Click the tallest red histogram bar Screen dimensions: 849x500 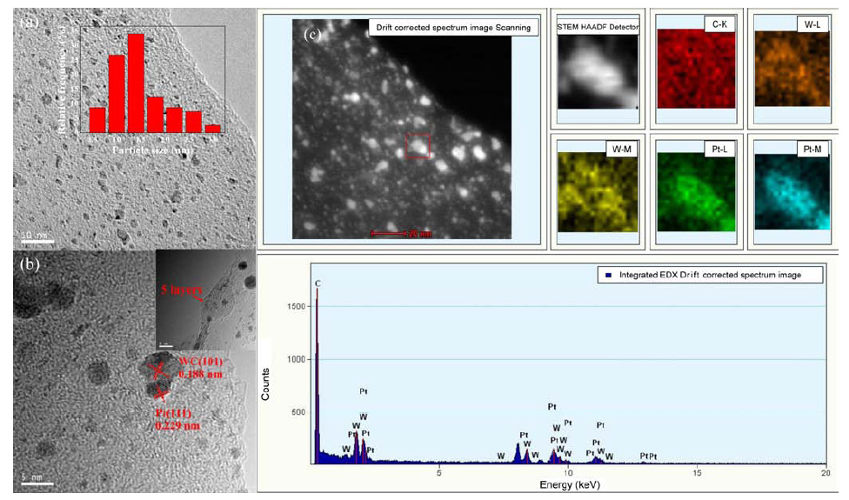point(136,83)
